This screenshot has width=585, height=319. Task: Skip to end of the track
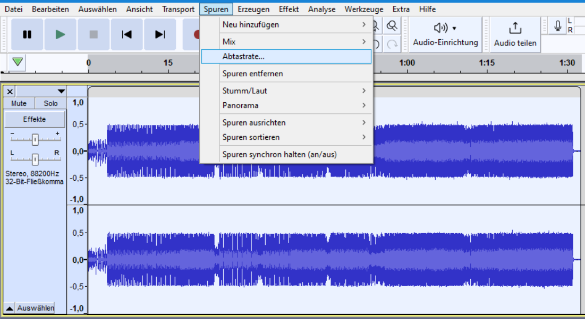click(160, 34)
